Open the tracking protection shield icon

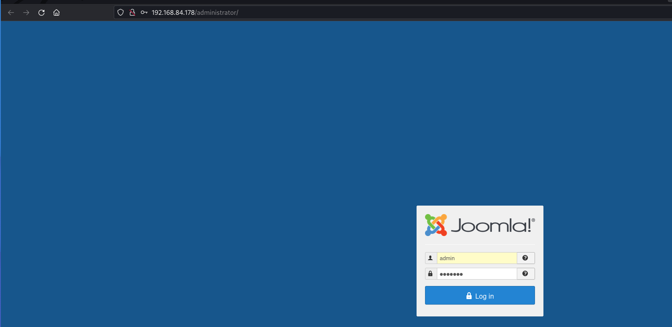point(121,13)
